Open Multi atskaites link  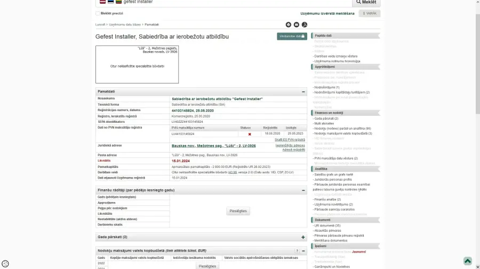click(324, 123)
